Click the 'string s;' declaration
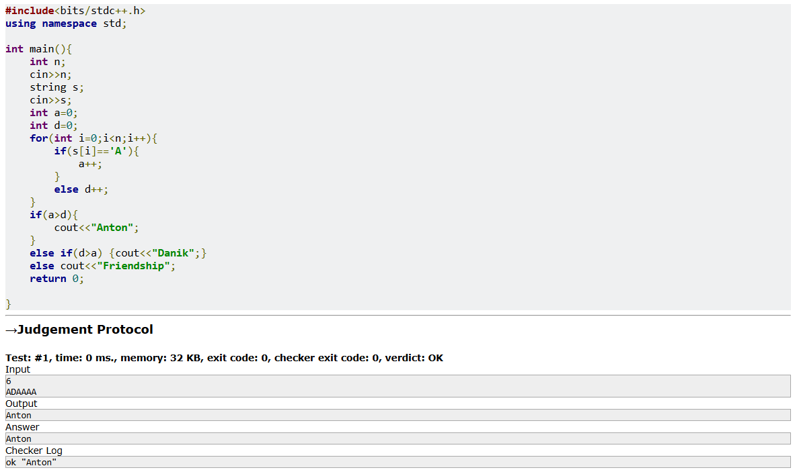The width and height of the screenshot is (797, 470). coord(56,87)
